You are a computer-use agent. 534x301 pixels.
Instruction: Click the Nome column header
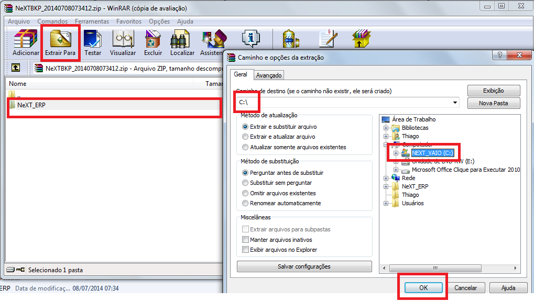click(x=100, y=83)
